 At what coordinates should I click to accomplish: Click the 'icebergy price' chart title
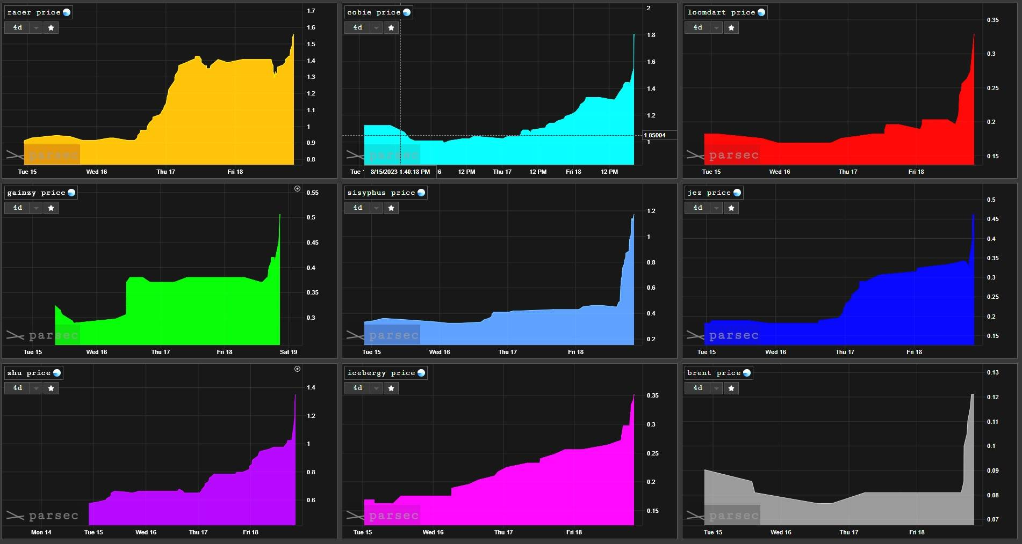(x=381, y=373)
